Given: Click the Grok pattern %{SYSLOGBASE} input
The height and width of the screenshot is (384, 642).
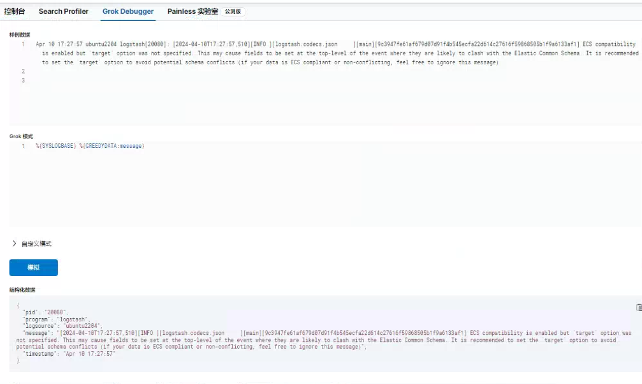Looking at the screenshot, I should (x=90, y=146).
